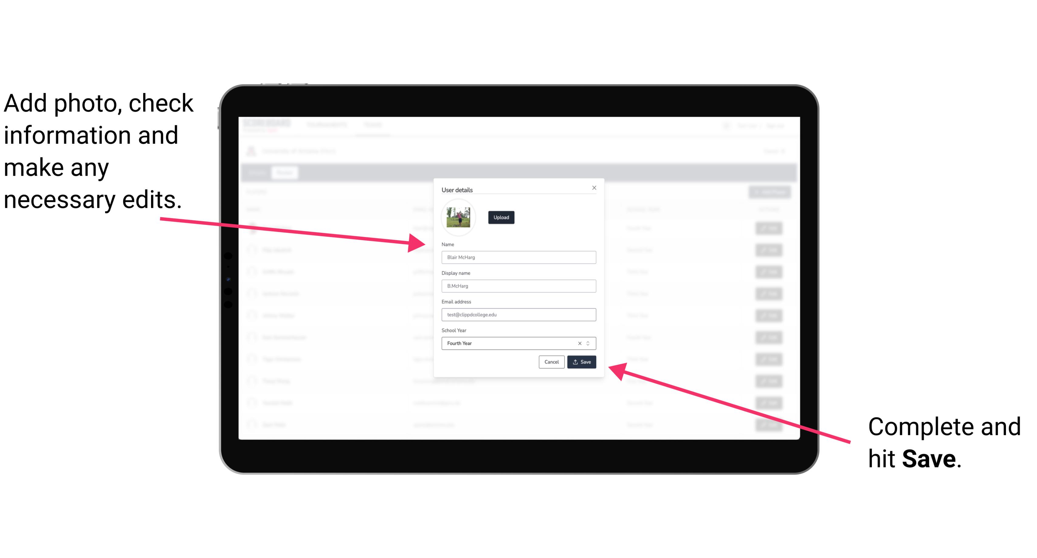Click the Name input field in dialog
This screenshot has height=558, width=1037.
tap(518, 257)
